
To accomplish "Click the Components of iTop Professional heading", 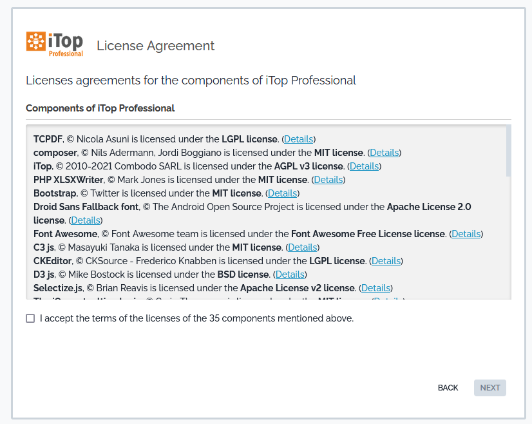I will pyautogui.click(x=100, y=108).
